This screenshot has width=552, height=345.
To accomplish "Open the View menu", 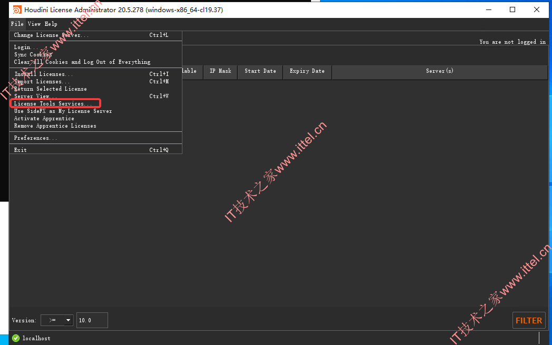I will click(x=34, y=24).
